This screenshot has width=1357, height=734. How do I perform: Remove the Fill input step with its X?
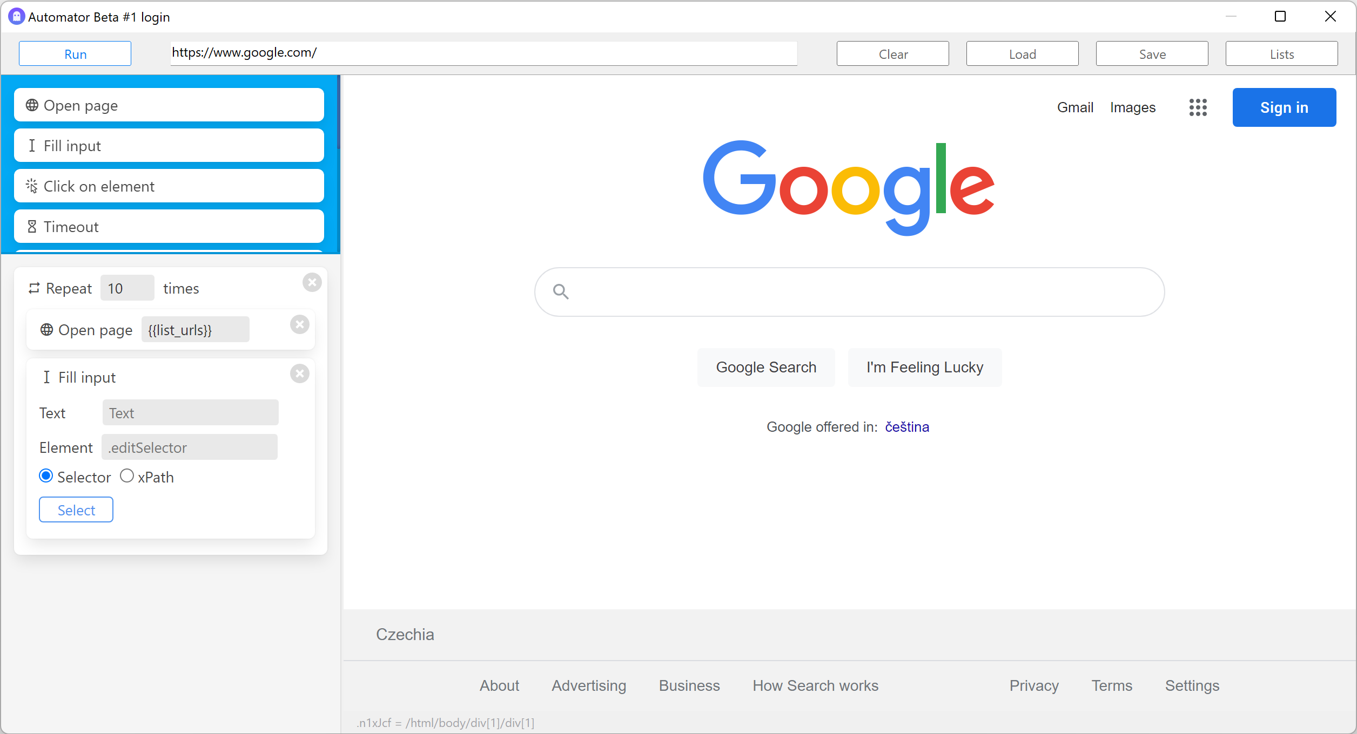[299, 373]
